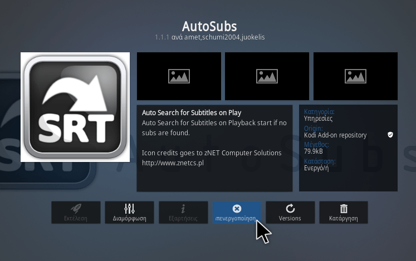The width and height of the screenshot is (416, 261).
Task: Click the Εξαρτήσεις dependencies button
Action: coord(183,212)
